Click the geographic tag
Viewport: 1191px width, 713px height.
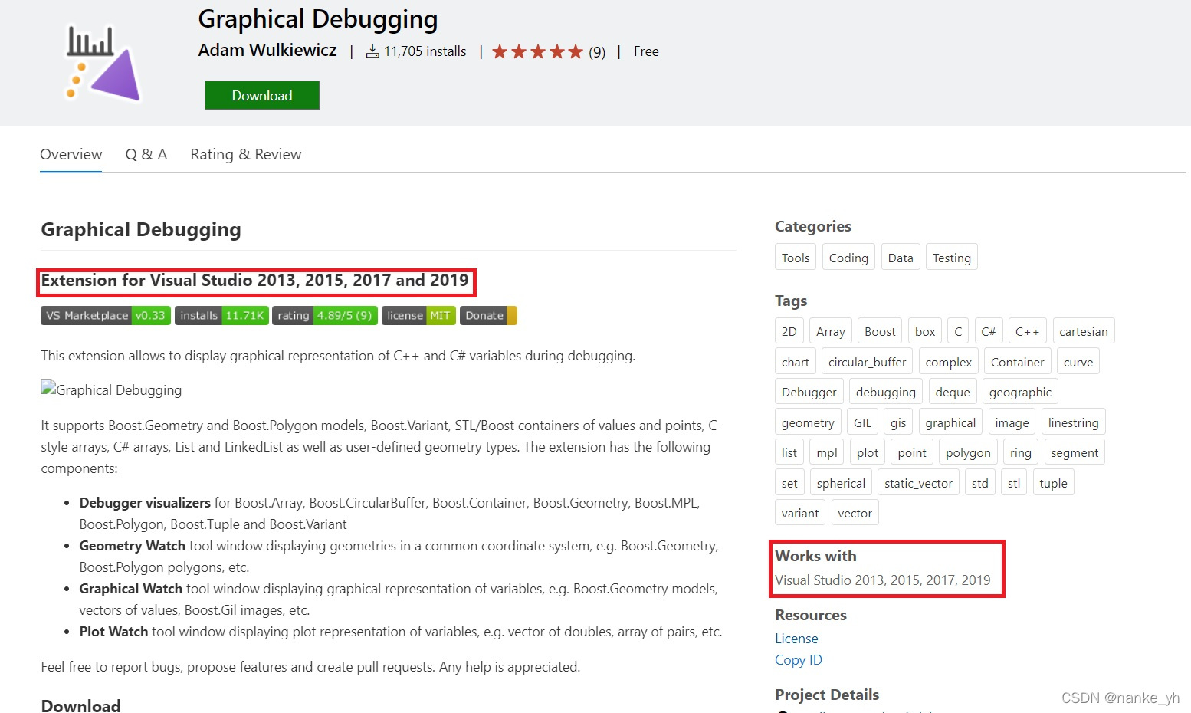pos(1020,392)
